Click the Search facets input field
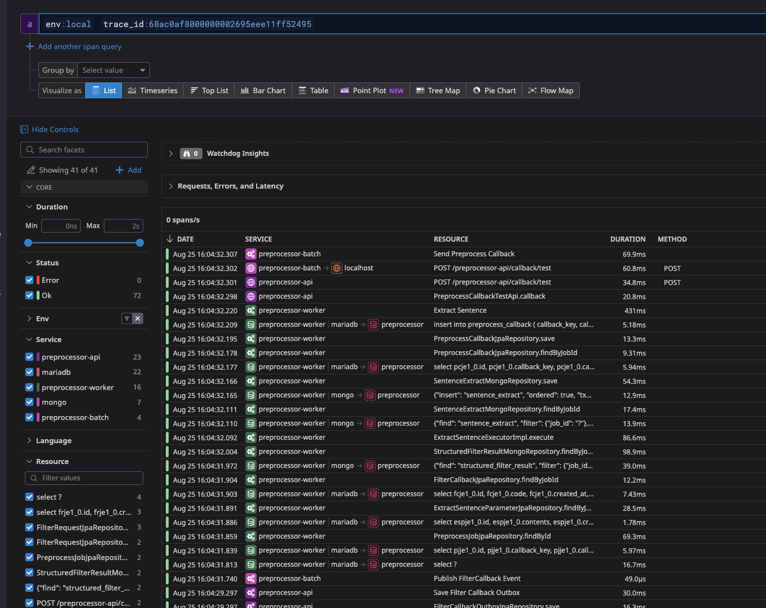The height and width of the screenshot is (608, 766). [x=83, y=150]
